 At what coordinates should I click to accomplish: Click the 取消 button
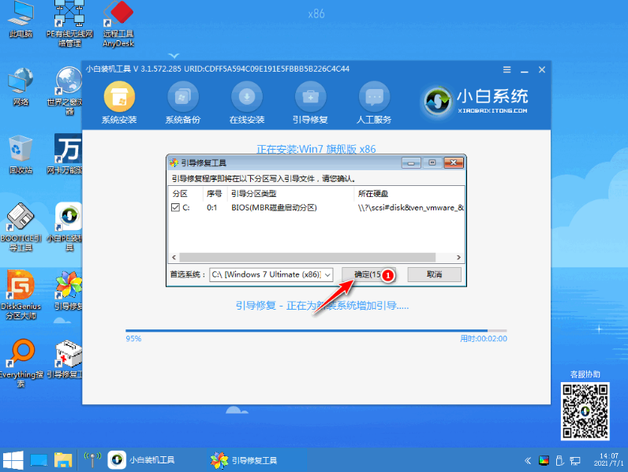pyautogui.click(x=434, y=274)
